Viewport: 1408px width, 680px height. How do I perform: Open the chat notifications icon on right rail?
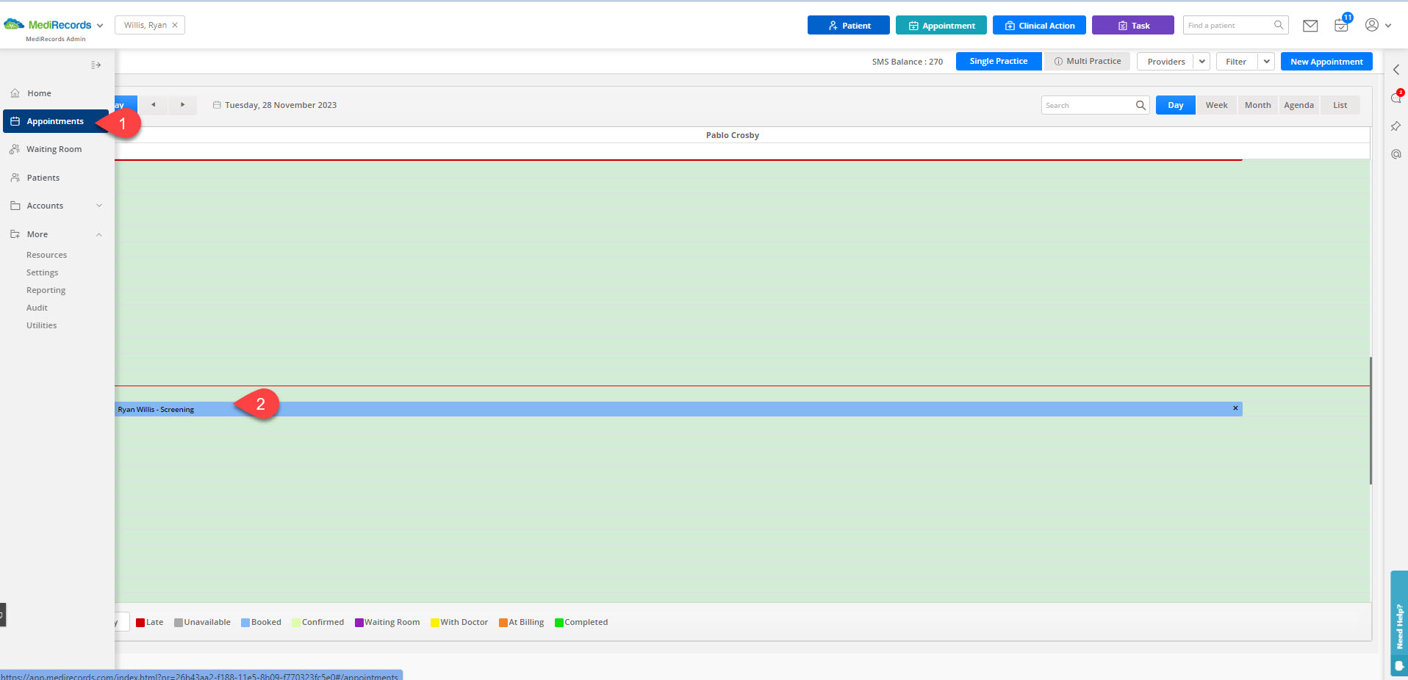click(1396, 98)
